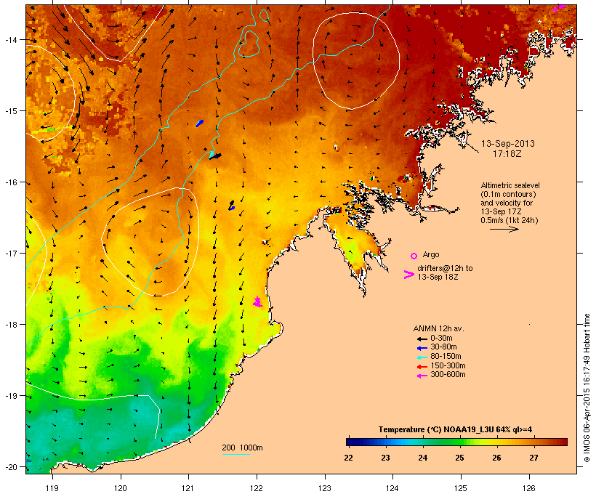Image resolution: width=596 pixels, height=494 pixels.
Task: Click the 'ANMN 12h av.' heading
Action: point(438,328)
